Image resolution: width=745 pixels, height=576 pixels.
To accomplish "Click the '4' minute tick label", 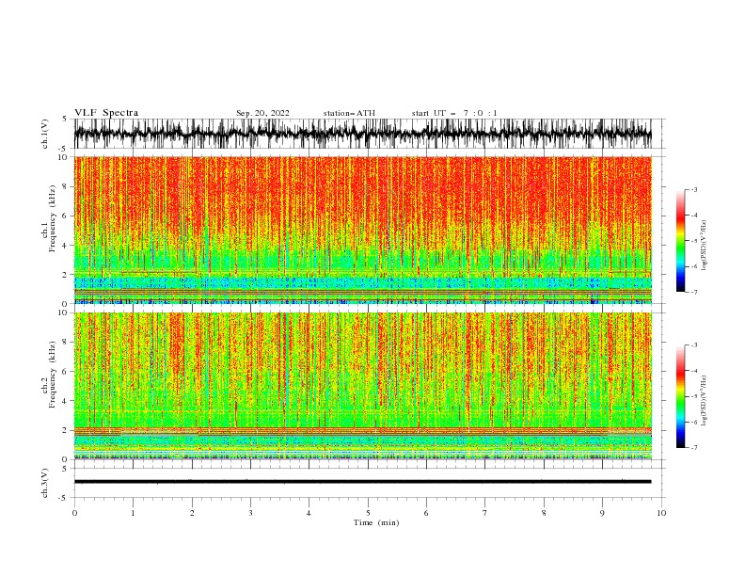I will [x=309, y=513].
